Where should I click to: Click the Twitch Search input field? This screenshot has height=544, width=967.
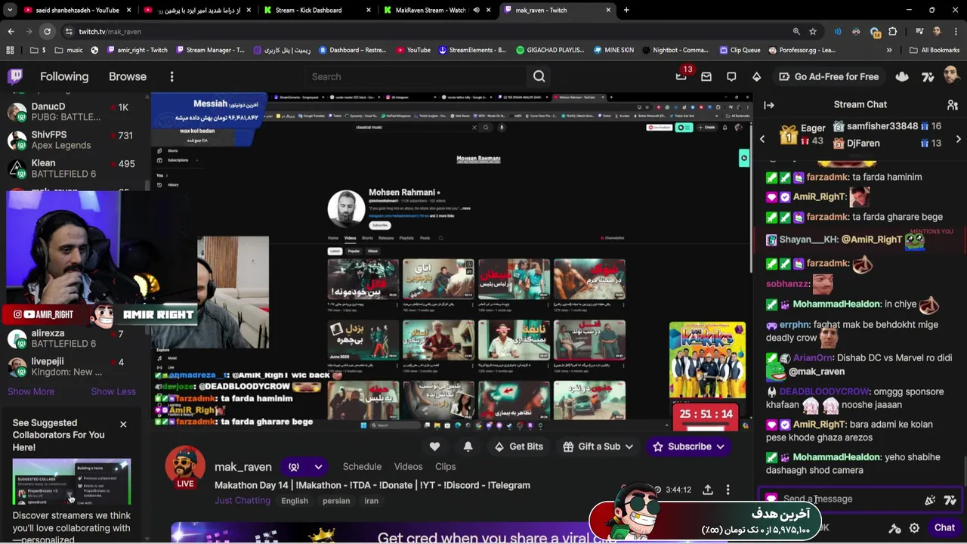coord(416,76)
